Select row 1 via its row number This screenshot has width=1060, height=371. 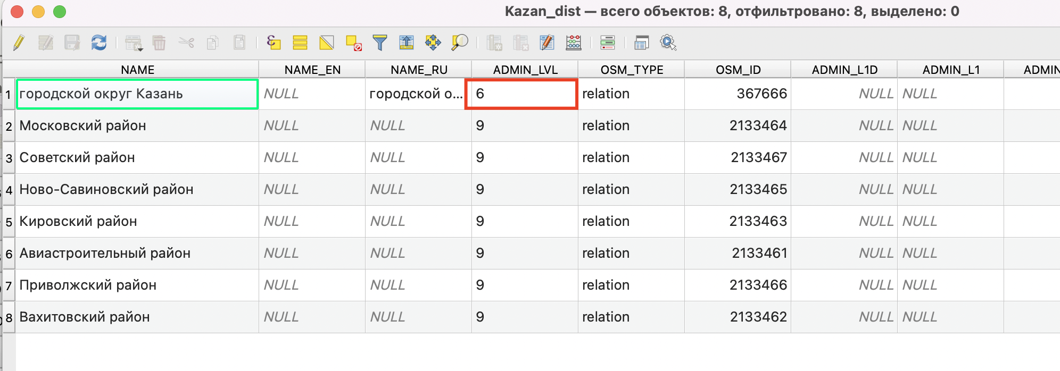9,95
